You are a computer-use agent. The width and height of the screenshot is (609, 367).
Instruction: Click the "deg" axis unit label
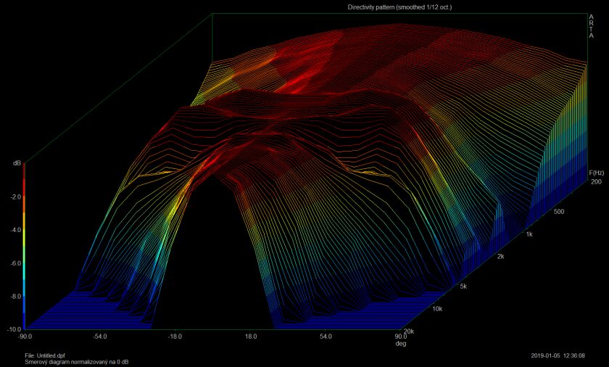400,343
